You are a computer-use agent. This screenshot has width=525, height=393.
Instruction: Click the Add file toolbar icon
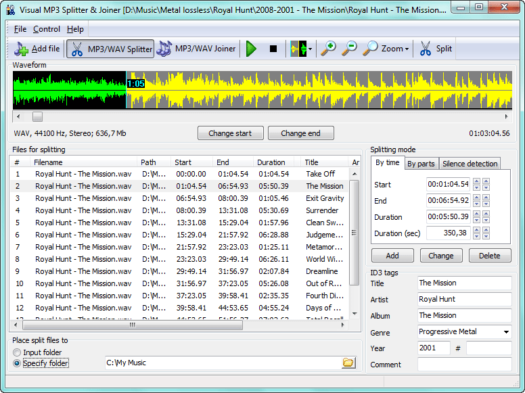pos(37,49)
